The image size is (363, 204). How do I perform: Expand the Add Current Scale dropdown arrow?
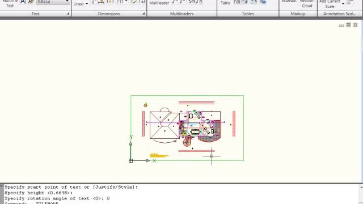coord(343,3)
